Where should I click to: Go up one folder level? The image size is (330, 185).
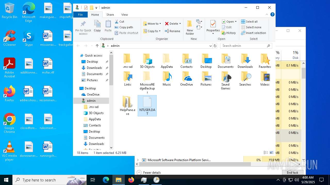97,46
